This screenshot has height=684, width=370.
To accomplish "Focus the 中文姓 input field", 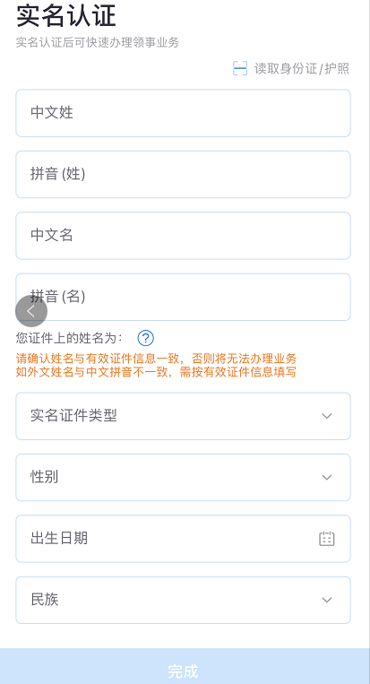I will pyautogui.click(x=183, y=113).
